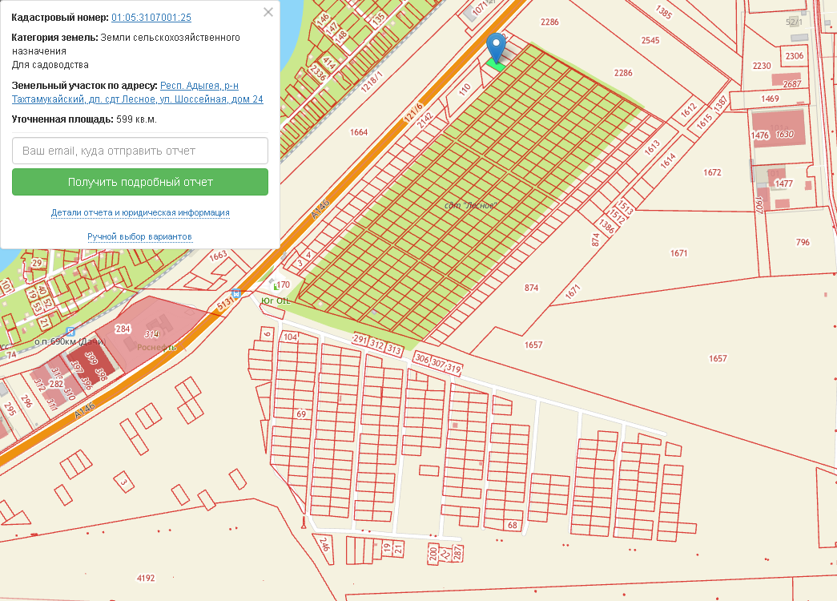Select parcel labeled 319
Screen dimensions: 837x601
tap(453, 368)
